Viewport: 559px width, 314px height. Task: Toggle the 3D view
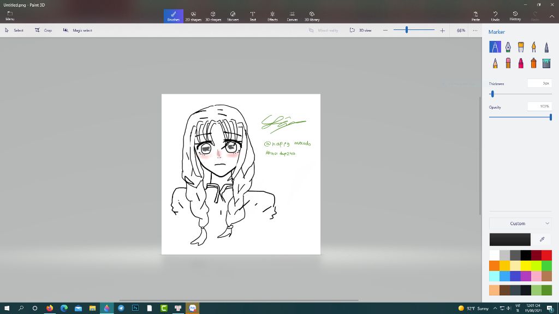361,31
